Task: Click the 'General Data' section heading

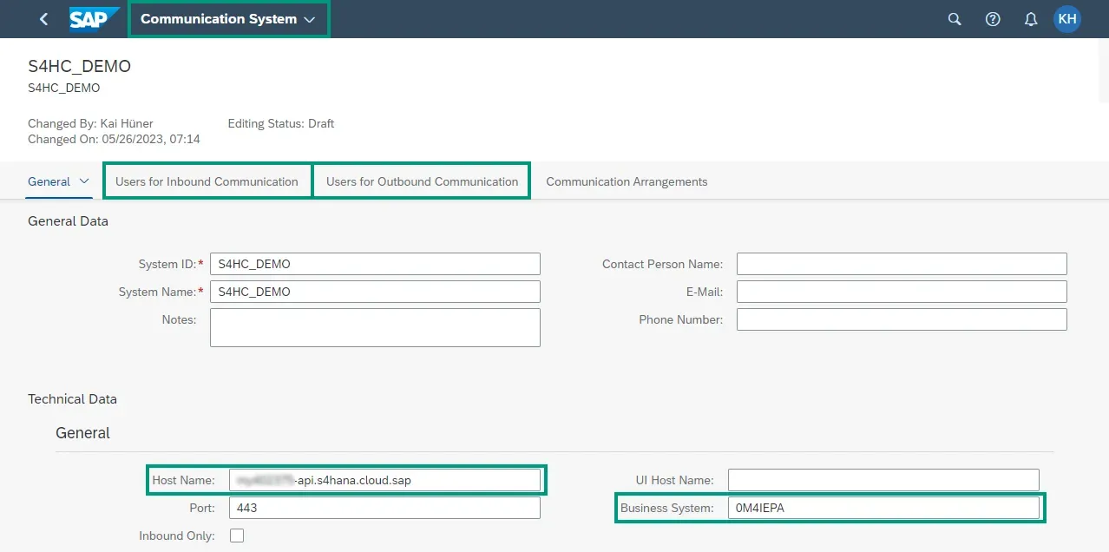Action: tap(68, 220)
